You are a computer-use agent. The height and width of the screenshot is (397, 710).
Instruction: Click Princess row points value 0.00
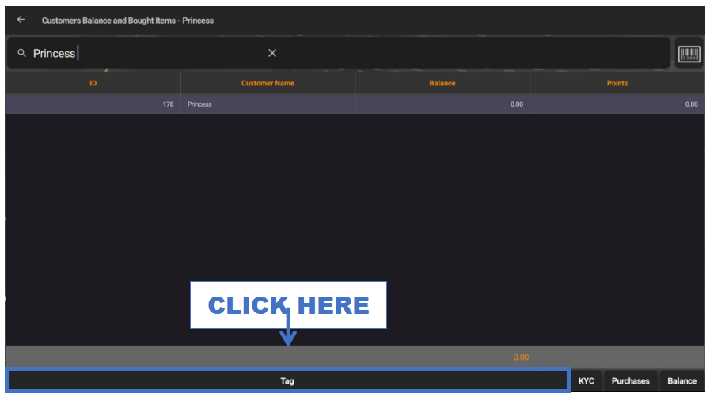tap(617, 104)
